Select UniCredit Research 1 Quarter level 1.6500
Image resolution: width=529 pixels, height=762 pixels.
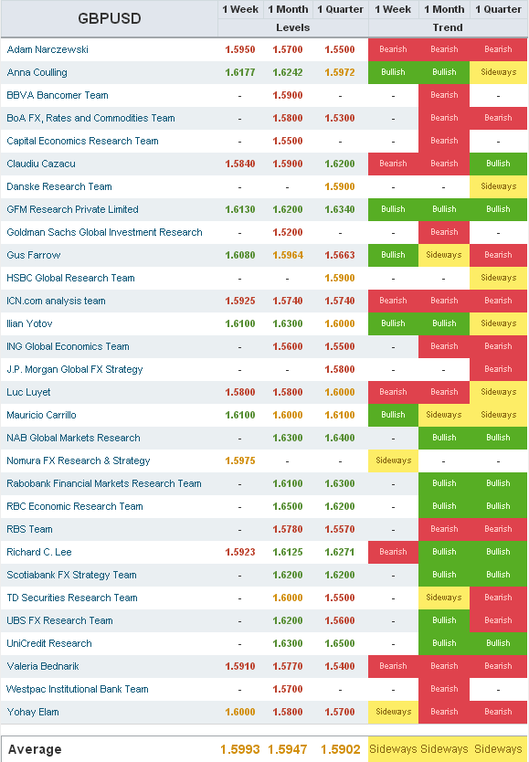[x=340, y=643]
